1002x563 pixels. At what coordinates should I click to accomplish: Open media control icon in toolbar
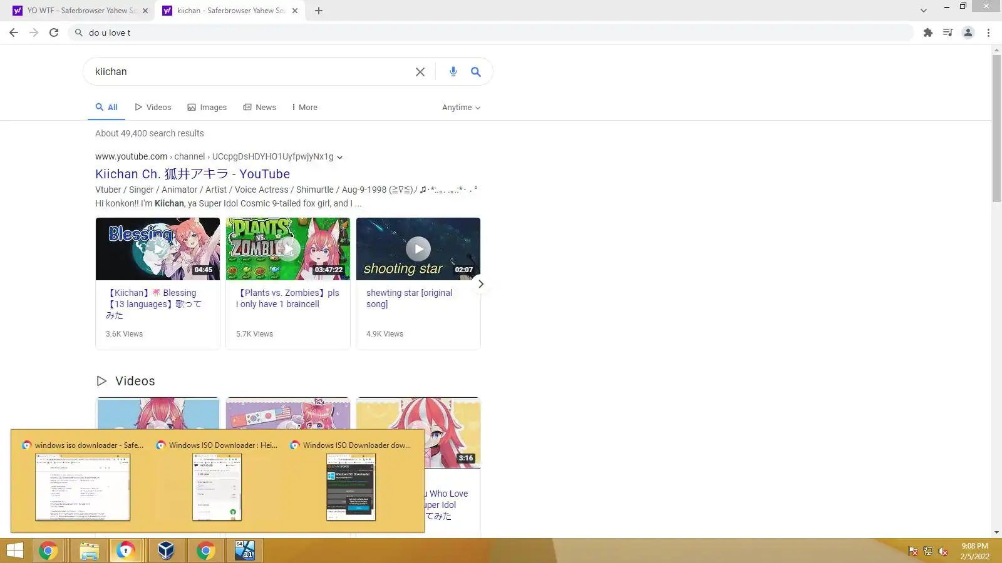coord(948,33)
